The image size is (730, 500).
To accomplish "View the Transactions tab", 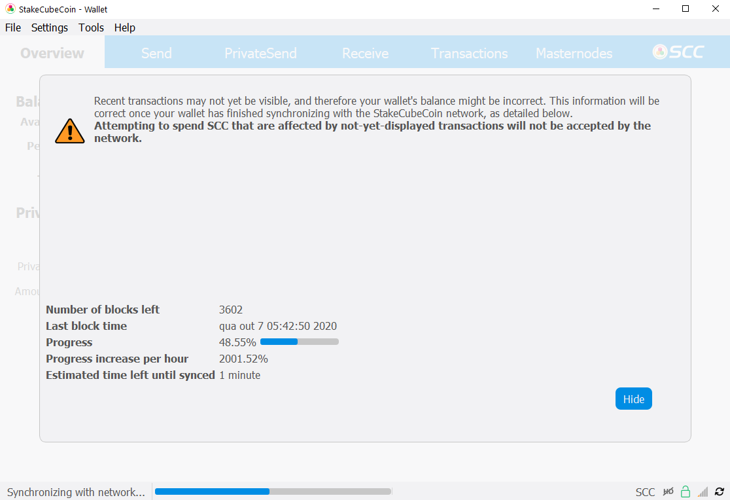I will [469, 53].
